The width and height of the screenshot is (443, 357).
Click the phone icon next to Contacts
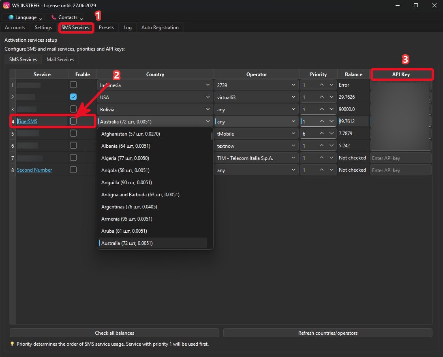pyautogui.click(x=54, y=17)
